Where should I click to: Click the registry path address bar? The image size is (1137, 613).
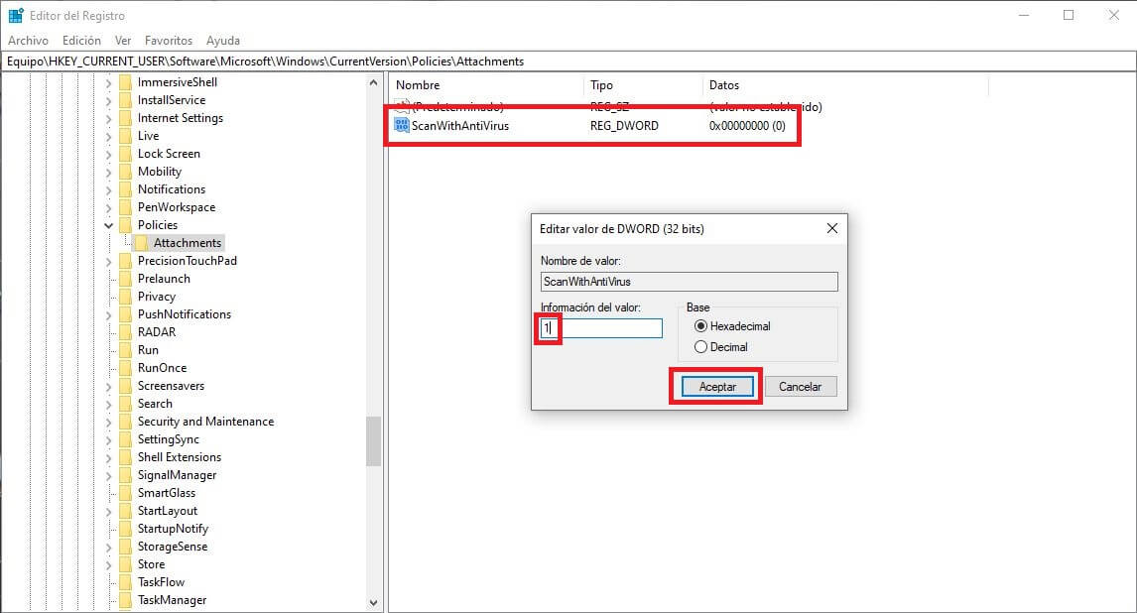[568, 61]
